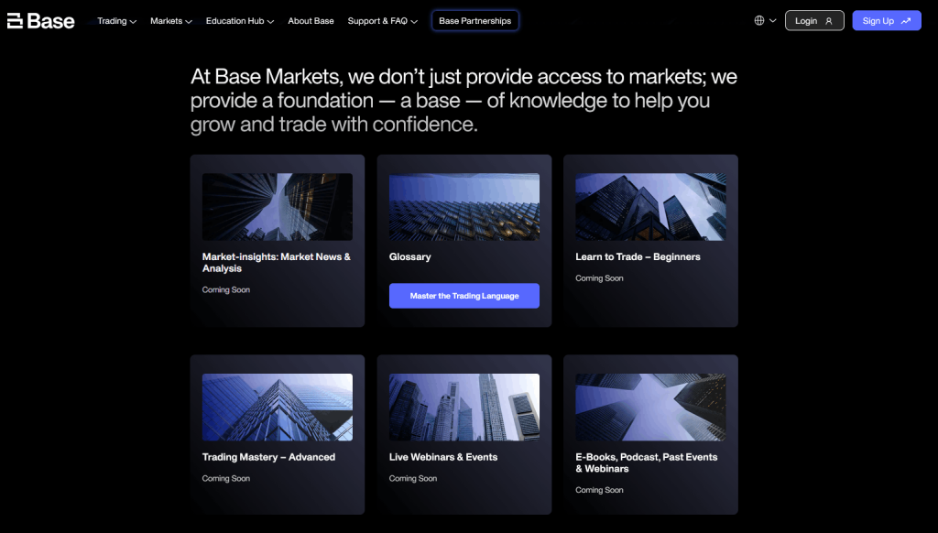The height and width of the screenshot is (533, 938).
Task: Click the Sign Up button
Action: coord(887,20)
